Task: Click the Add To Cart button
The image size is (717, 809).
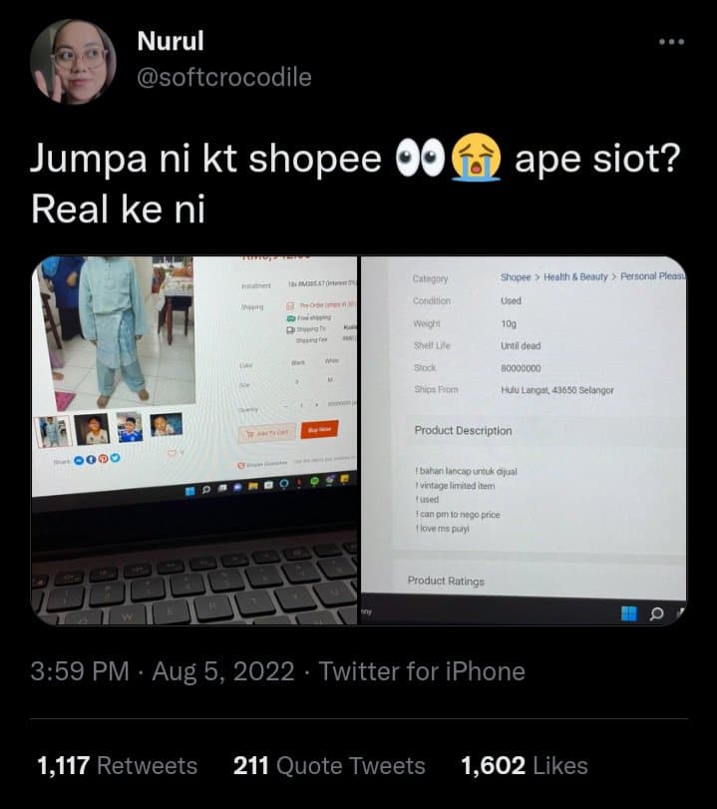Action: coord(267,433)
